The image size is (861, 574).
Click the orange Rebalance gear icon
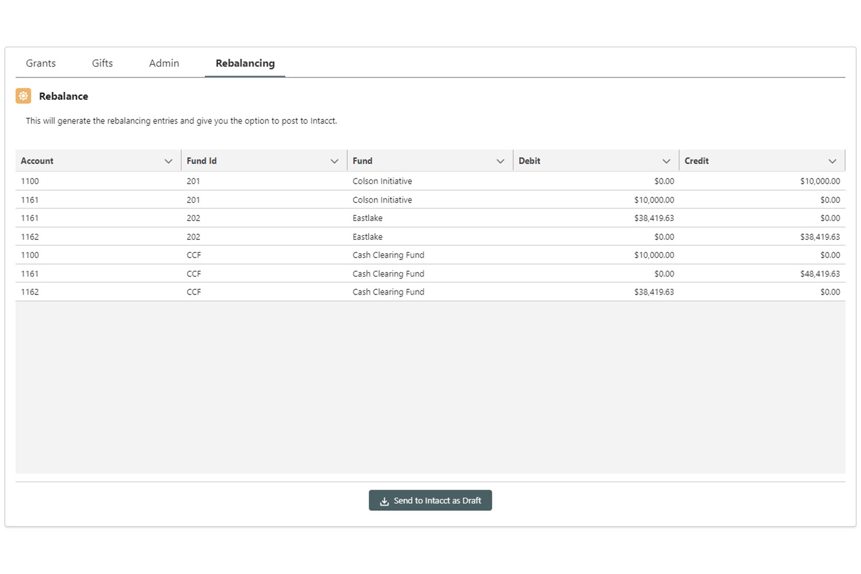[x=24, y=96]
